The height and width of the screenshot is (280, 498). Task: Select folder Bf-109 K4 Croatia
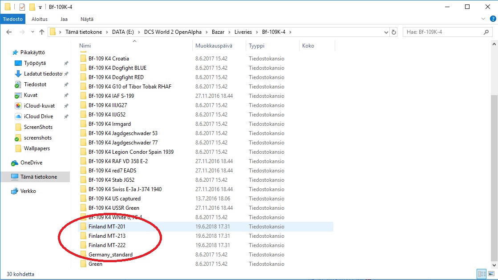point(109,59)
